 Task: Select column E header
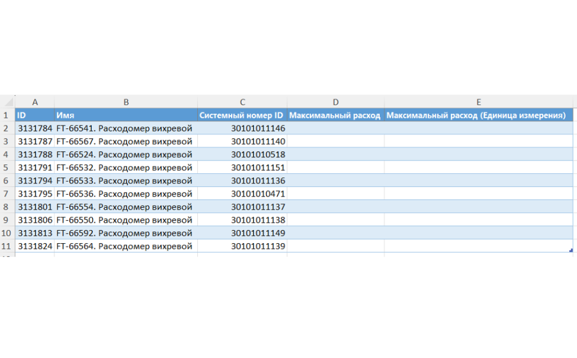(x=478, y=102)
